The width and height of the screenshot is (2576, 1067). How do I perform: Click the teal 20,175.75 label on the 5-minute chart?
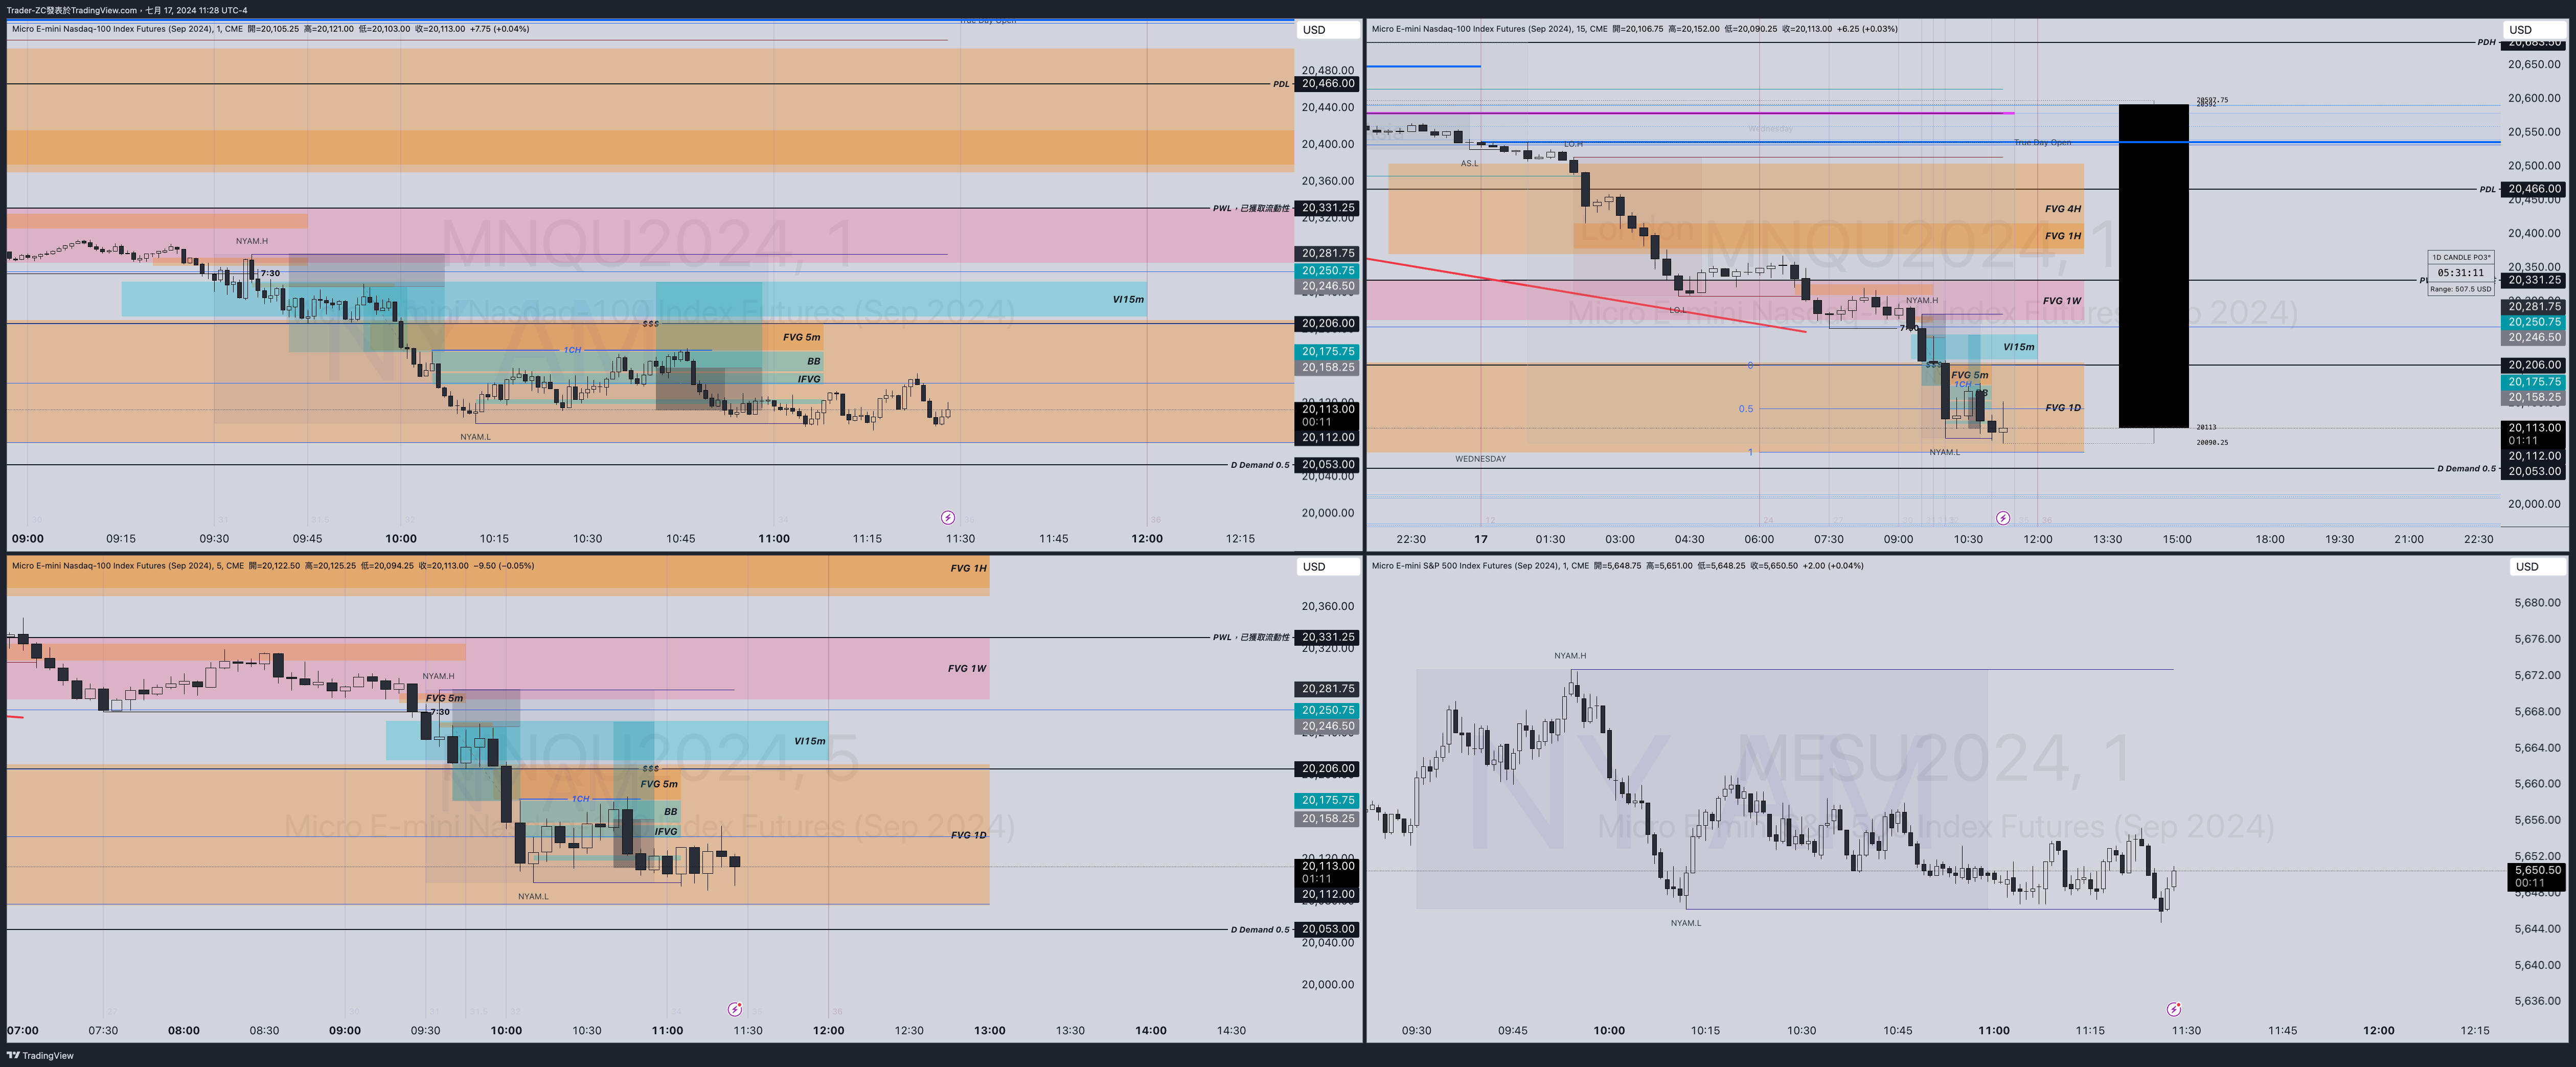click(1328, 801)
